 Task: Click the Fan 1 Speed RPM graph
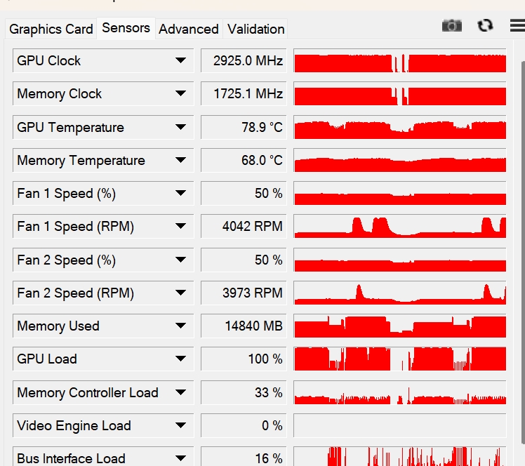(399, 227)
